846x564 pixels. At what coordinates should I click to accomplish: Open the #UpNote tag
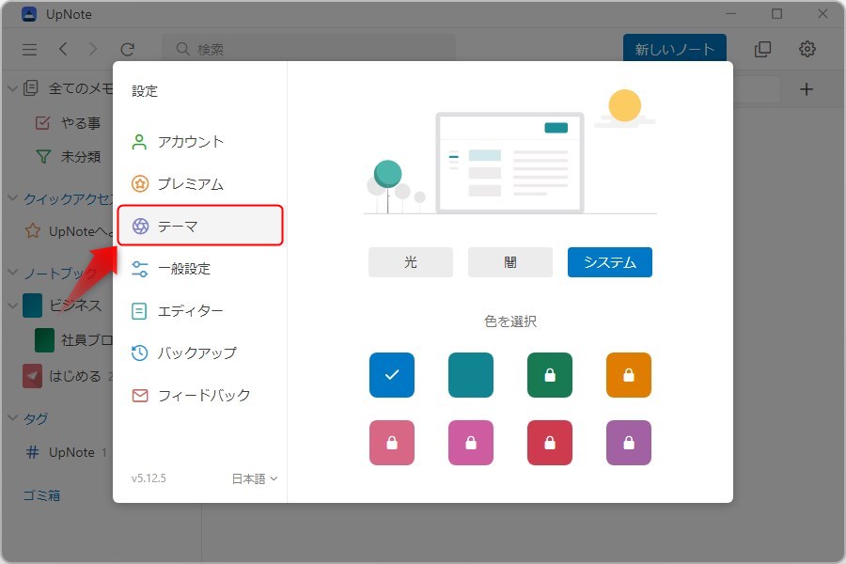coord(66,452)
